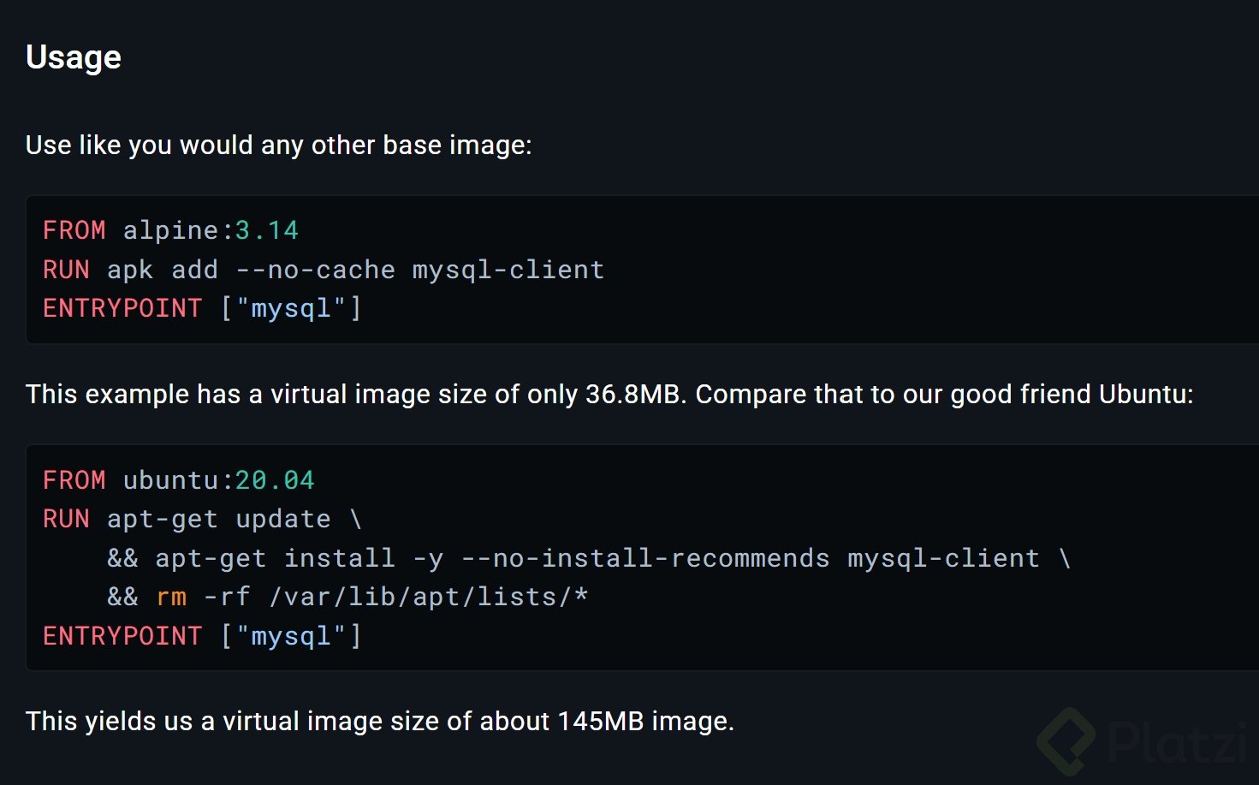
Task: Click the ENTRYPOINT keyword in the alpine block
Action: tap(122, 308)
